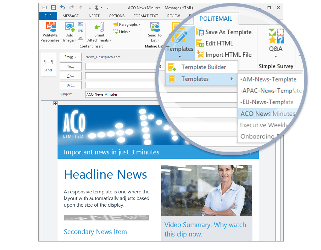Click the Previous Item up arrow
Viewport: 321px width, 250px height.
[x=81, y=8]
